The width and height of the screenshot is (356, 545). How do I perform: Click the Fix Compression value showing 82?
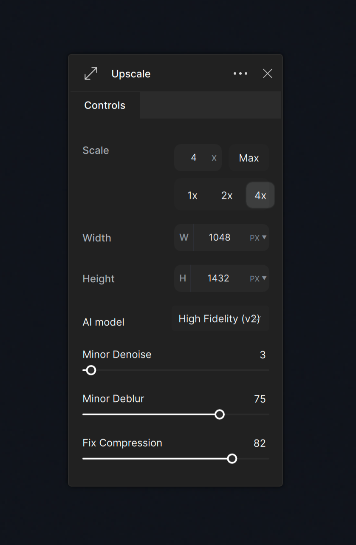(260, 443)
